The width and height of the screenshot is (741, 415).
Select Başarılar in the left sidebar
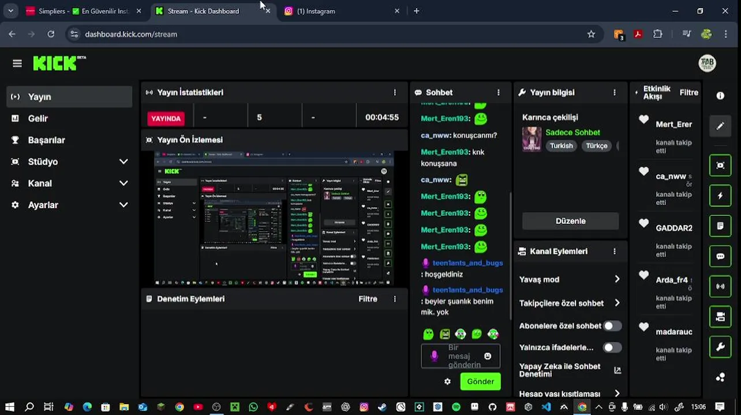[70, 140]
